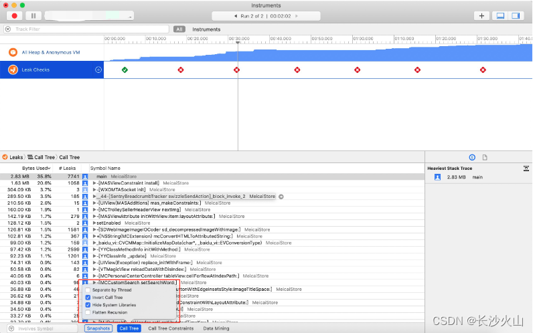Expand the mas_makeConstraints row
The width and height of the screenshot is (533, 333).
pos(94,203)
